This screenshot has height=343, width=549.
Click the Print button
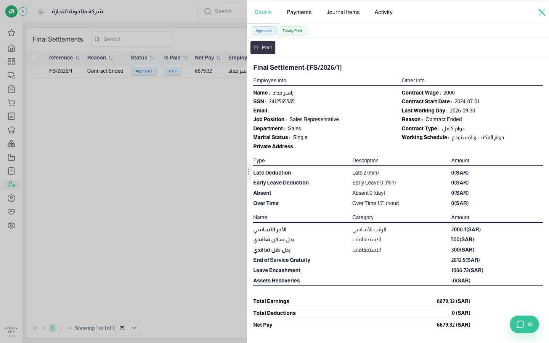263,48
